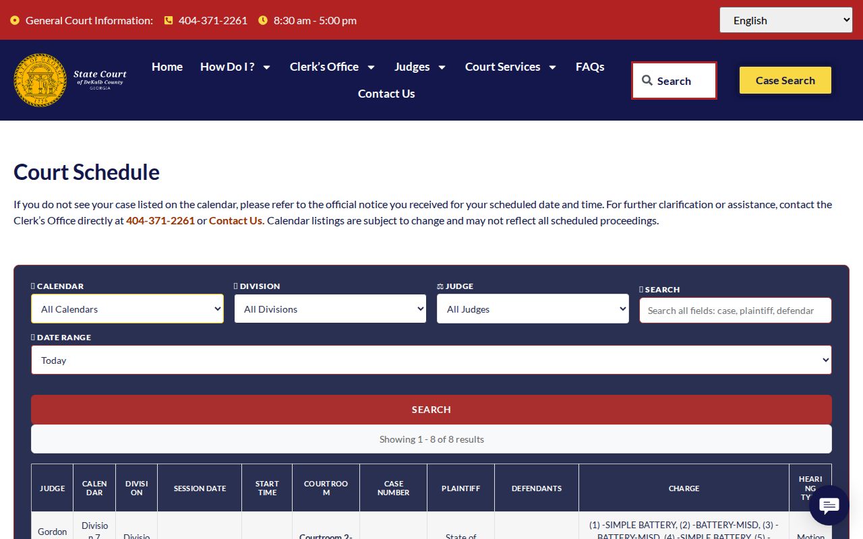Click the PLAINTIFF column header

coord(461,488)
